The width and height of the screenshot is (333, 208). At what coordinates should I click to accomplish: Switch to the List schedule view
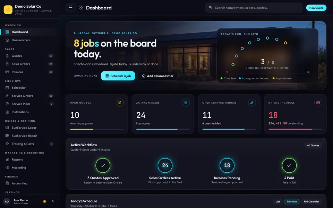(x=277, y=202)
